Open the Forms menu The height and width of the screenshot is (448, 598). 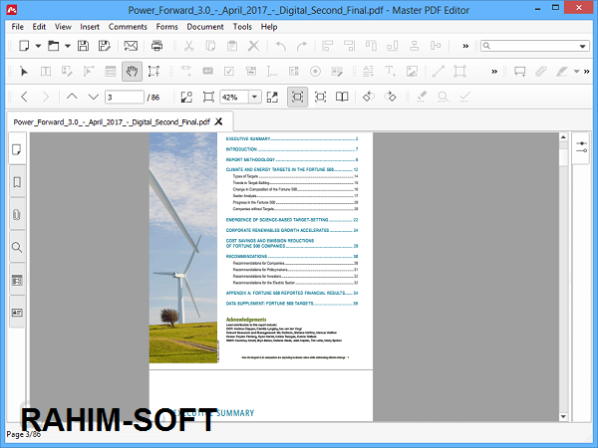click(165, 27)
